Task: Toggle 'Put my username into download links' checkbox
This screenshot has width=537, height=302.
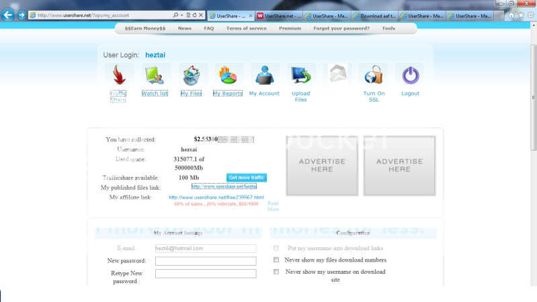Action: point(276,248)
